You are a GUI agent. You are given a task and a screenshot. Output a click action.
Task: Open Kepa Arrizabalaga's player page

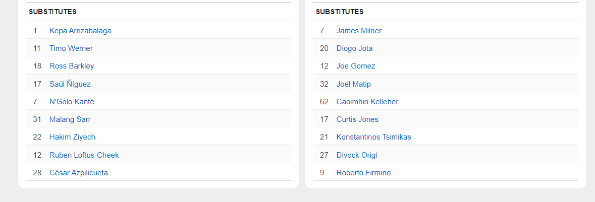pos(80,31)
